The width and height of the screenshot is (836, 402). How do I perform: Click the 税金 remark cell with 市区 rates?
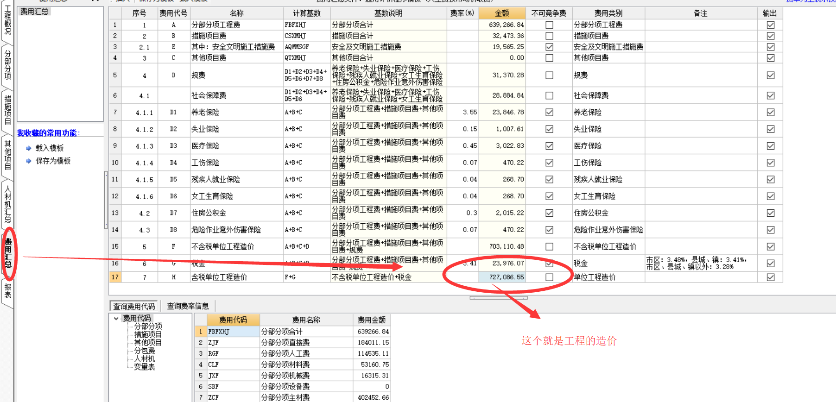(x=701, y=263)
